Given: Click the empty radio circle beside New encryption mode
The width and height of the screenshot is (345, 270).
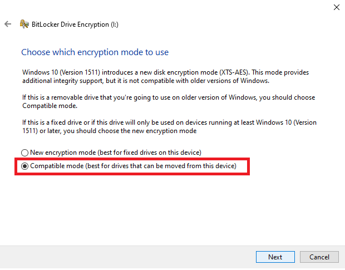Looking at the screenshot, I should (24, 153).
